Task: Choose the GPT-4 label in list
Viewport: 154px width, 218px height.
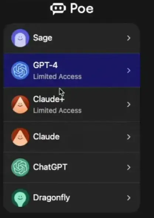Action: click(x=45, y=65)
